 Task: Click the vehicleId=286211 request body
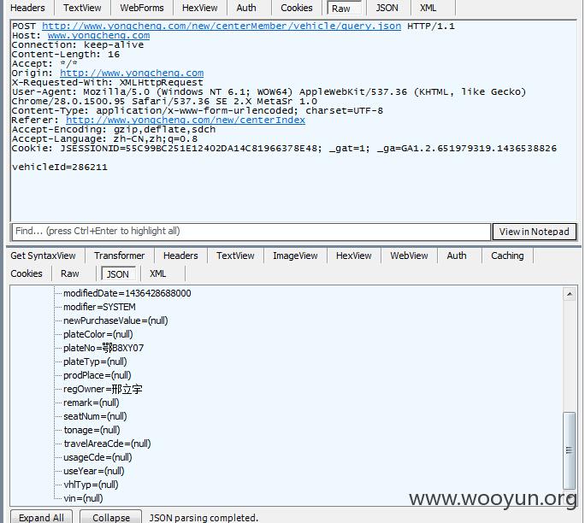(x=60, y=167)
